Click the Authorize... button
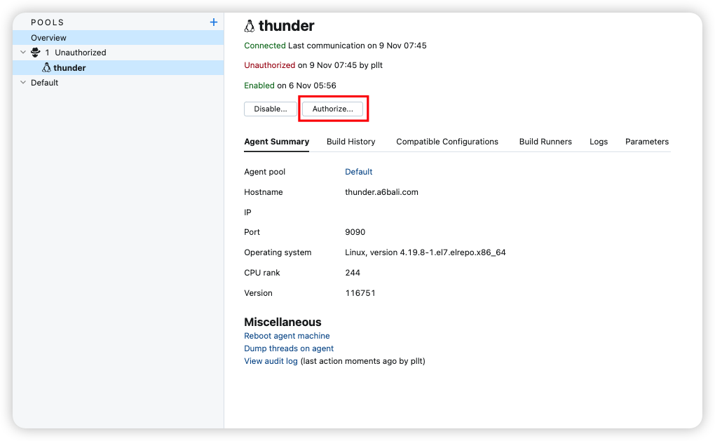Viewport: 715px width, 441px height. 333,109
